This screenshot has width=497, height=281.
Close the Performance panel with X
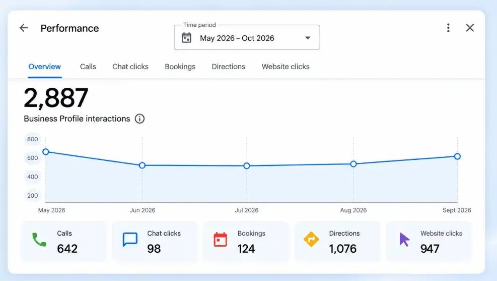click(x=470, y=28)
